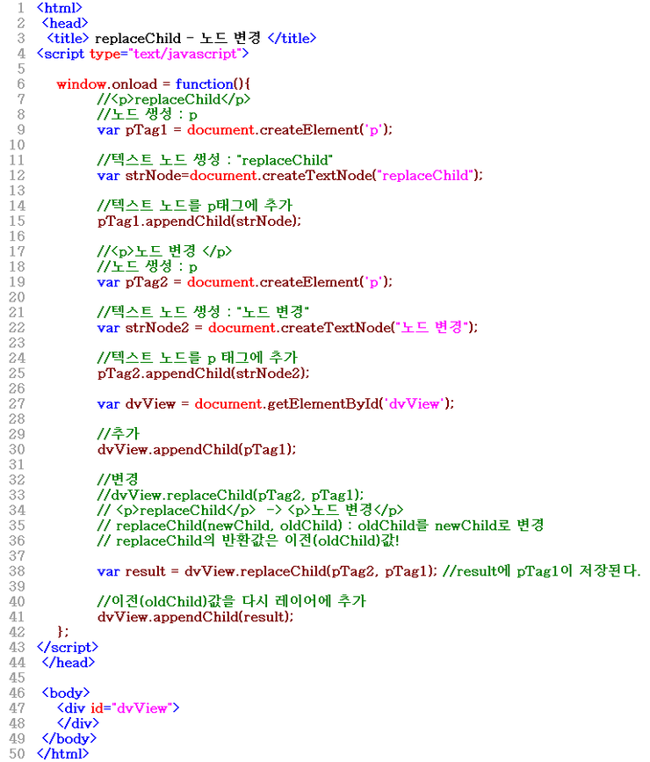The width and height of the screenshot is (650, 762).
Task: Click comment '//<p>노드 변경 </p>' on line 17
Action: (x=164, y=251)
